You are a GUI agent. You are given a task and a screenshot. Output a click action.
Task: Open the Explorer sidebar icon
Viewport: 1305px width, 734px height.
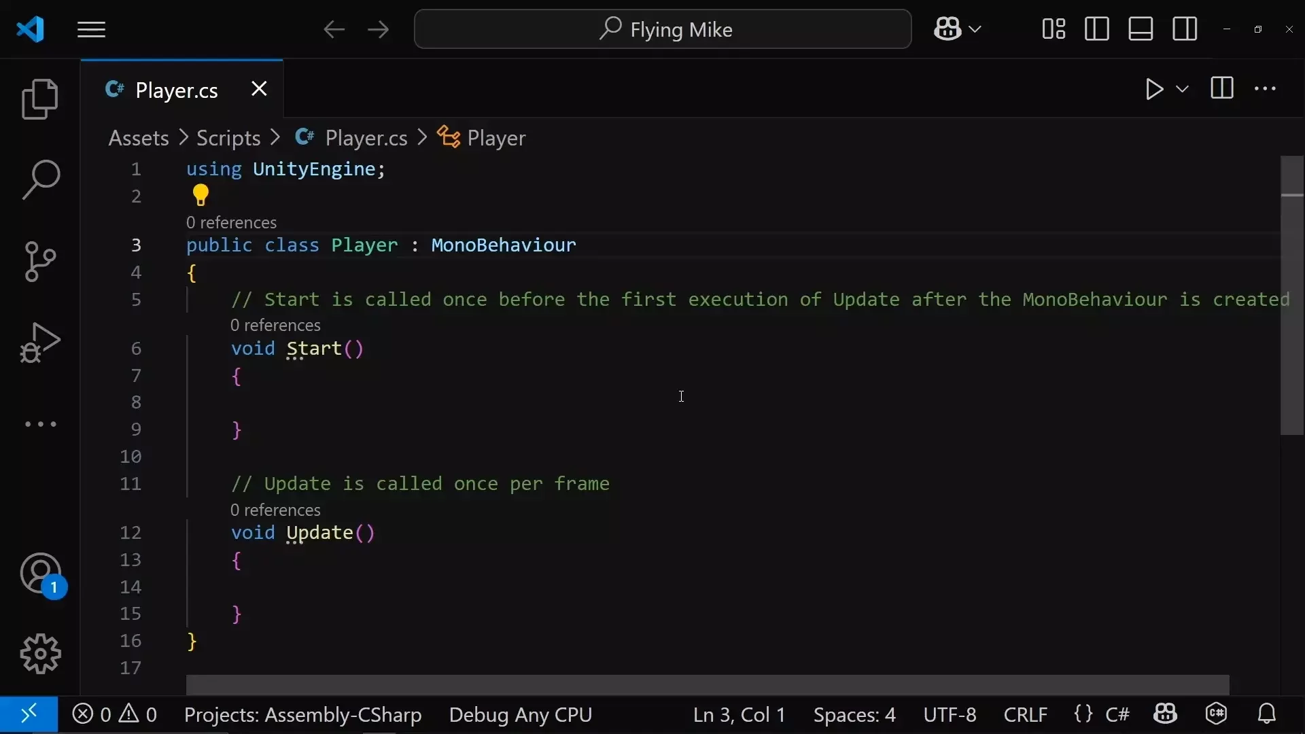tap(39, 99)
